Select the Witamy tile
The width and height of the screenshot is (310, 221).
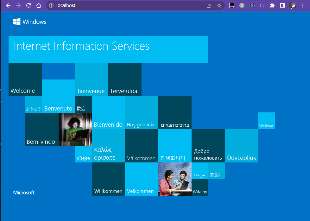(x=200, y=187)
